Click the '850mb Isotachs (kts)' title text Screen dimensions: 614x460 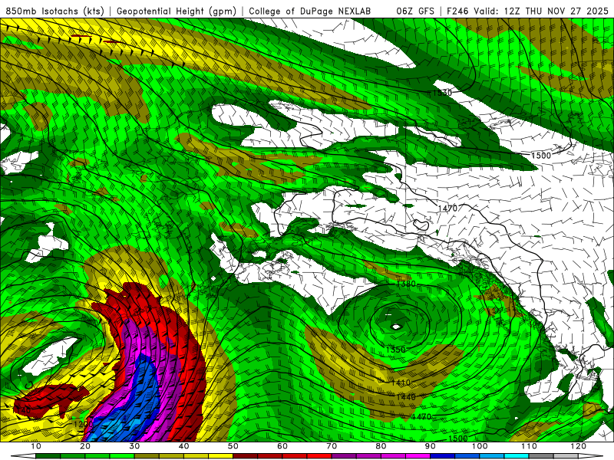[x=54, y=11]
